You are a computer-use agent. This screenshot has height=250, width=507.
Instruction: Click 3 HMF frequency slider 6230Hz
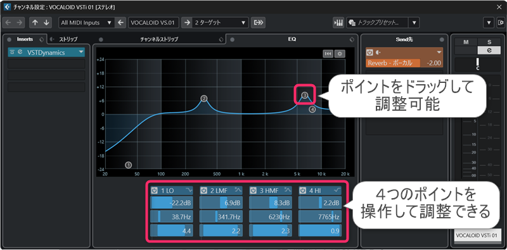coord(271,216)
